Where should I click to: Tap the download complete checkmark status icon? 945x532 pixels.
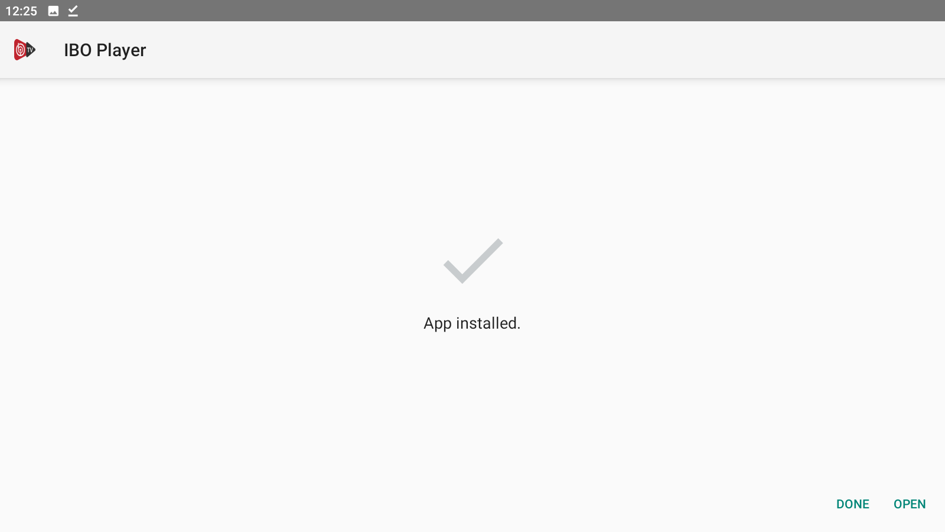(73, 11)
